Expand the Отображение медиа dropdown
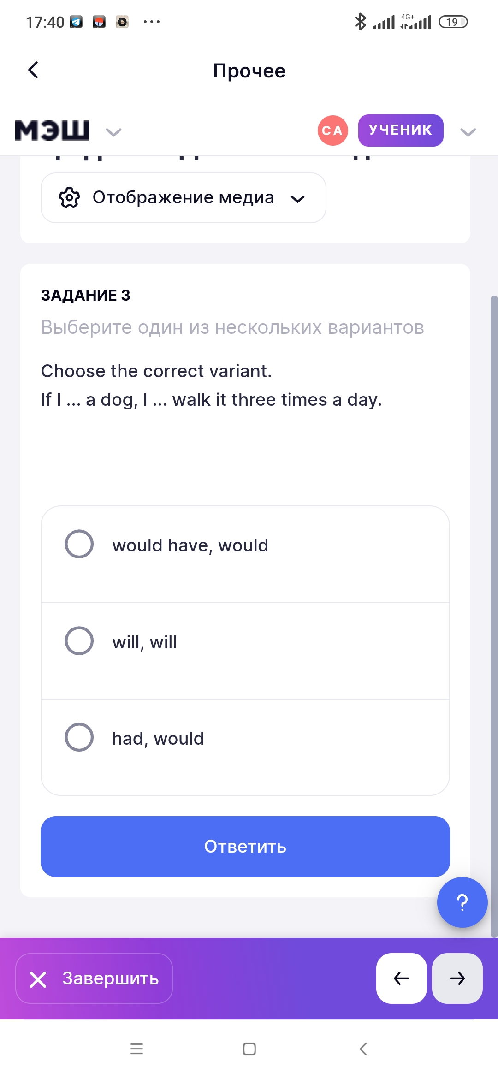This screenshot has height=1079, width=498. (x=297, y=199)
